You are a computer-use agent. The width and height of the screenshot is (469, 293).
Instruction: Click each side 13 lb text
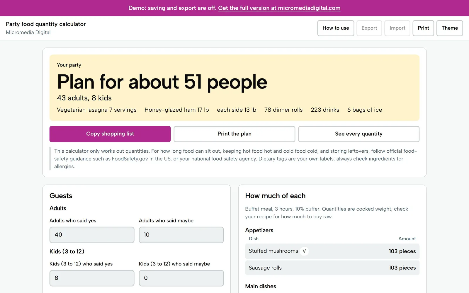237,110
